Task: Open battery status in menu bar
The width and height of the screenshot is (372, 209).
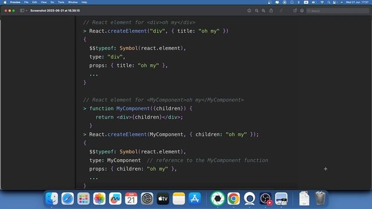Action: [314, 2]
